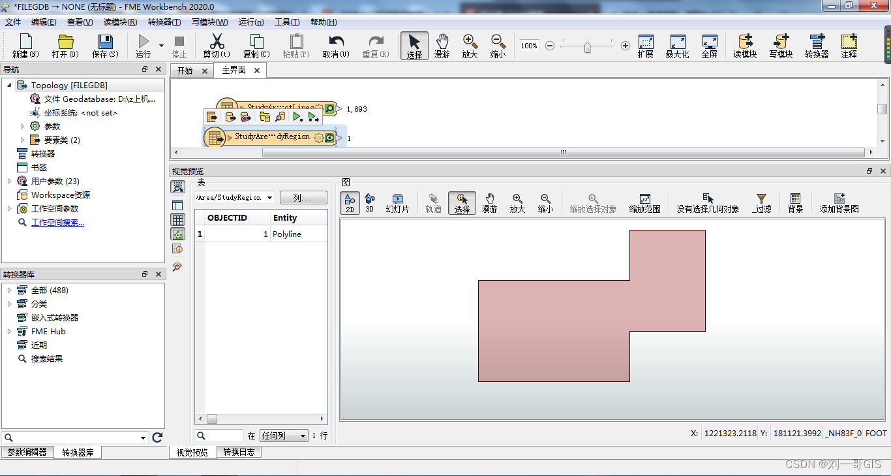Screen dimensions: 891x476
Task: Undo with the 取消 icon
Action: (x=336, y=46)
